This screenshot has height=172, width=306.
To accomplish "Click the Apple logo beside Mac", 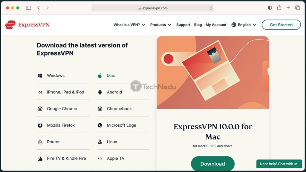I will coord(100,76).
